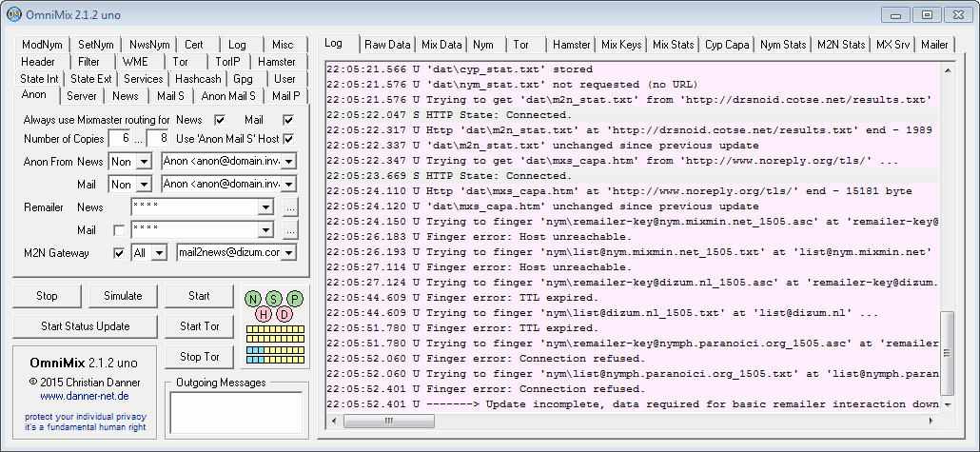Click the Start Tor button

(x=199, y=326)
